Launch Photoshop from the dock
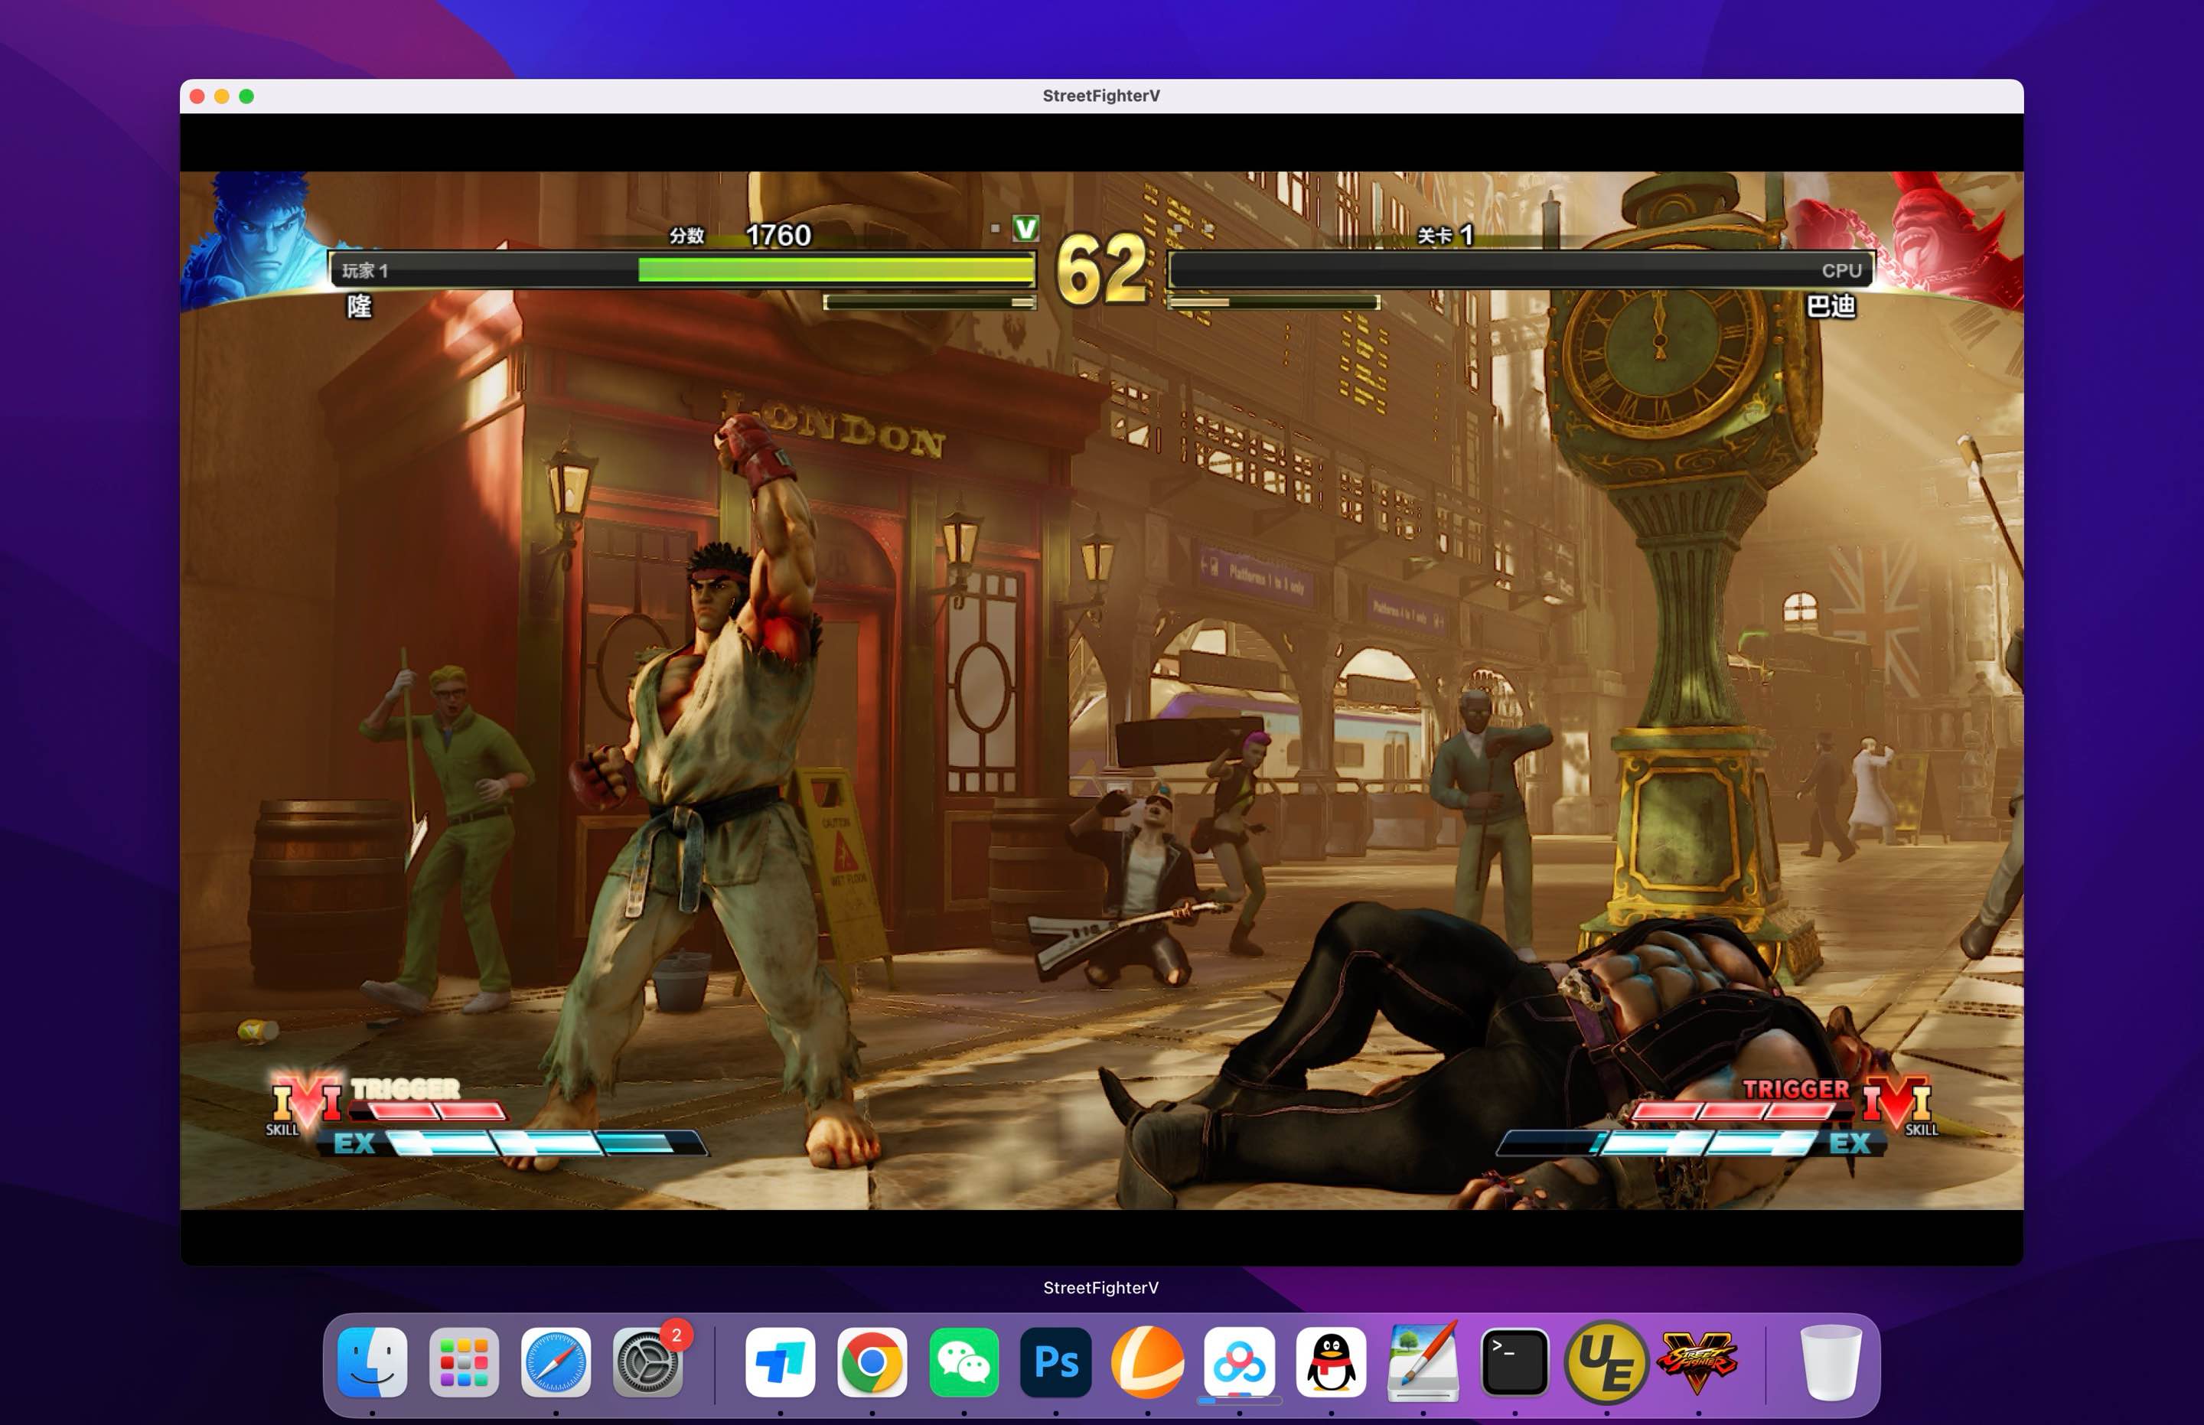The image size is (2204, 1425). tap(1056, 1362)
